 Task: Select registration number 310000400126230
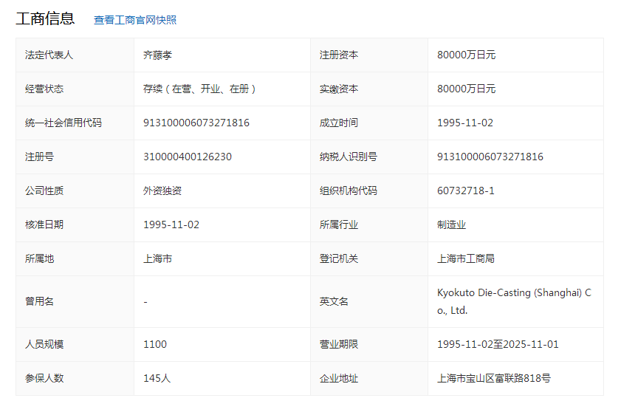tap(188, 157)
